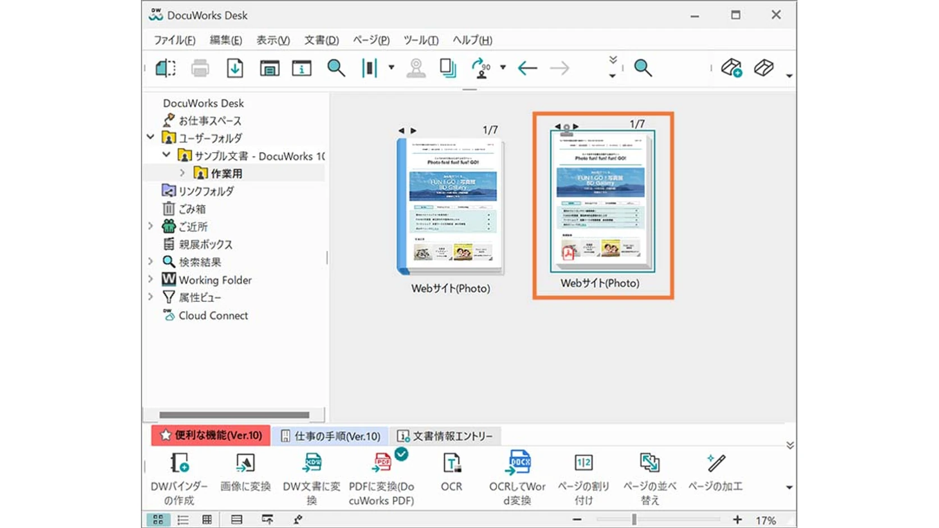This screenshot has height=528, width=939.
Task: Click the import download arrow icon
Action: [235, 68]
